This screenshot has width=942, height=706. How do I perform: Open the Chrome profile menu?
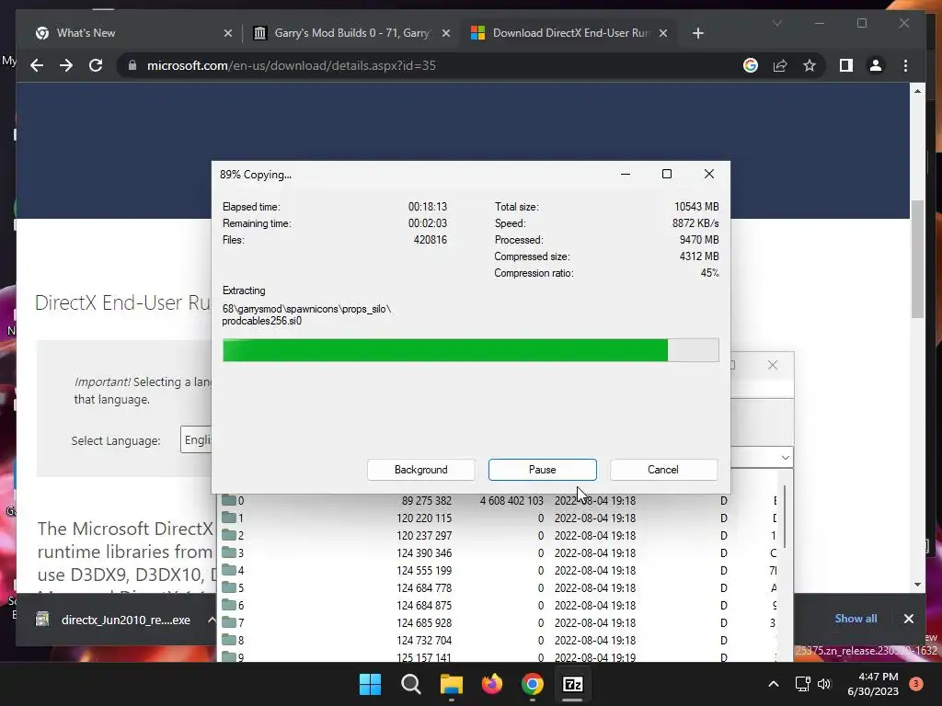pos(876,65)
